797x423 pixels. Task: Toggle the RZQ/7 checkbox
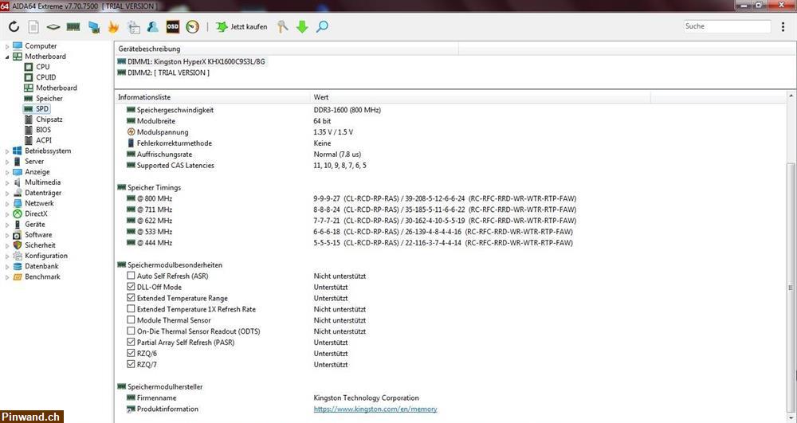[x=132, y=365]
